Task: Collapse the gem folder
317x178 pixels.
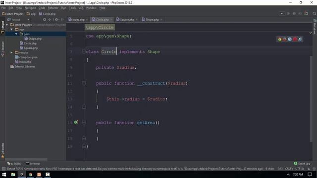Action: click(16, 34)
